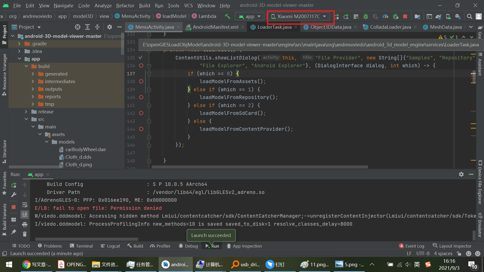Open the app run configuration dropdown
The height and width of the screenshot is (272, 484).
pyautogui.click(x=250, y=16)
